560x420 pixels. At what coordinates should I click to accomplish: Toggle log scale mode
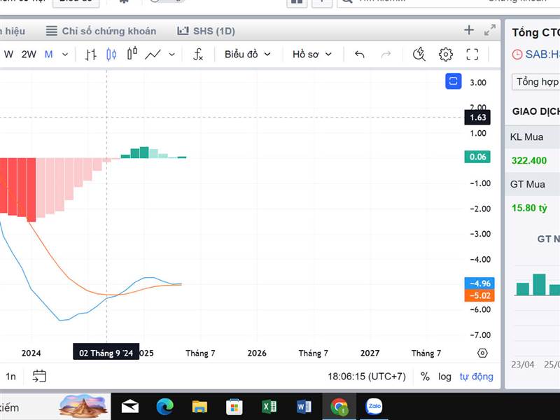[x=444, y=377]
